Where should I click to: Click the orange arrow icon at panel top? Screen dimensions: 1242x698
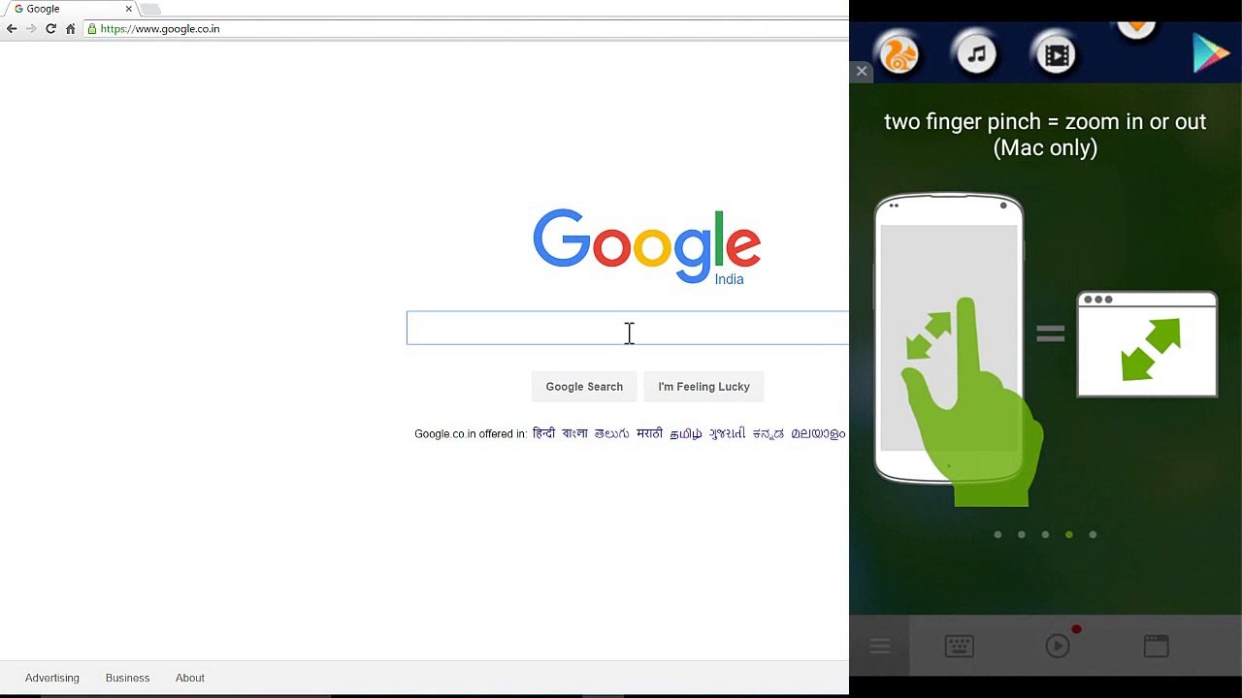click(1136, 30)
